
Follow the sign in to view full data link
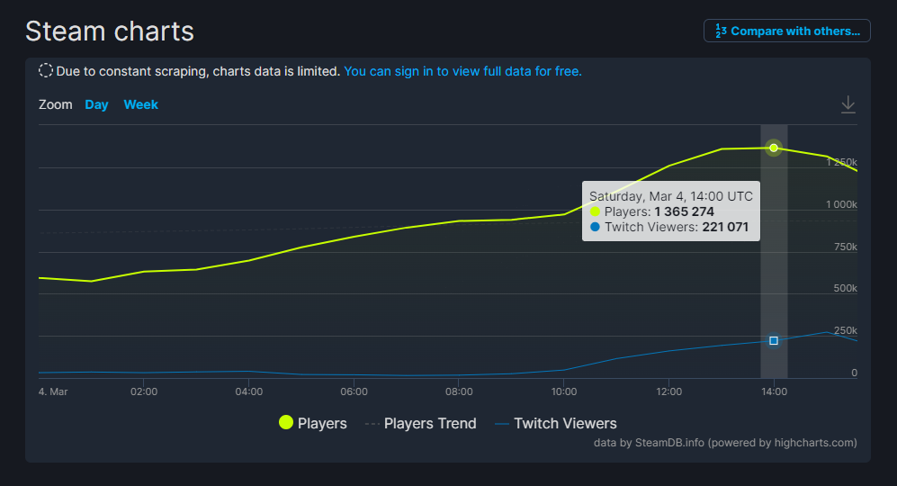(x=462, y=71)
